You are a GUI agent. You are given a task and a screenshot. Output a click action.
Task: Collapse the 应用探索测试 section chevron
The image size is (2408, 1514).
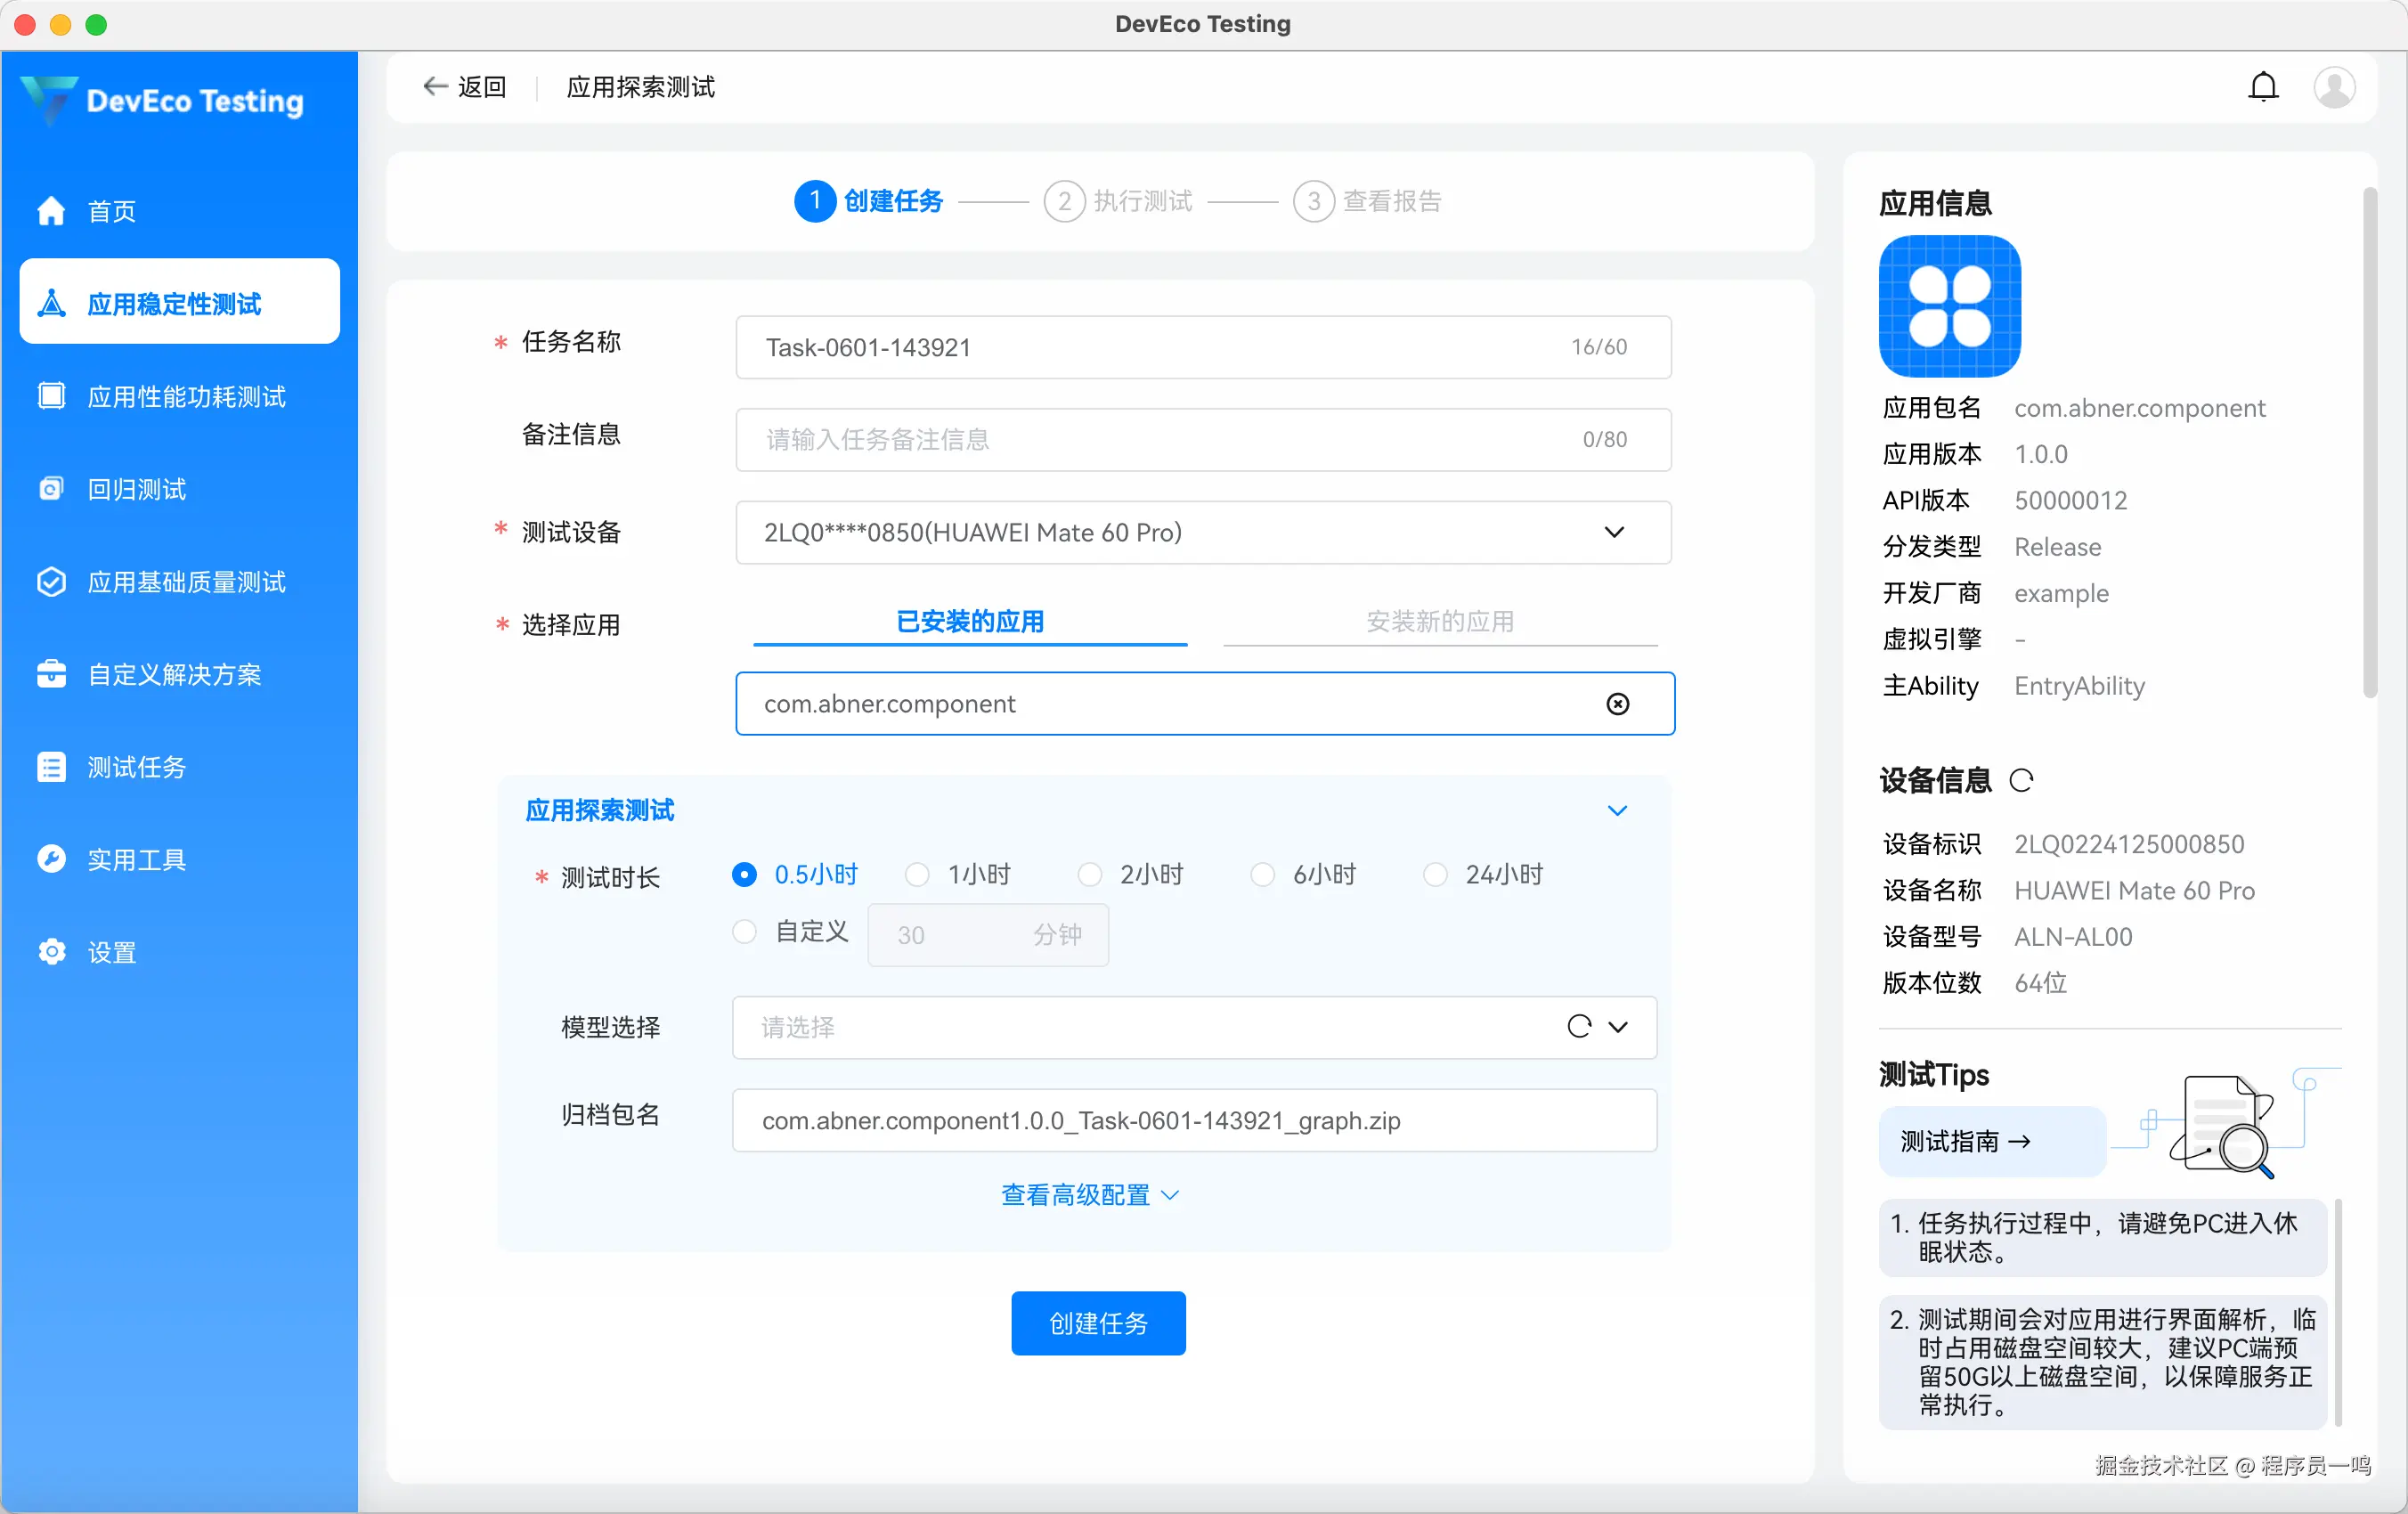tap(1617, 810)
